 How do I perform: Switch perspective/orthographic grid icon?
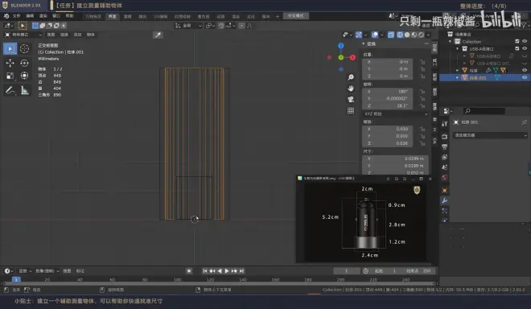[351, 110]
